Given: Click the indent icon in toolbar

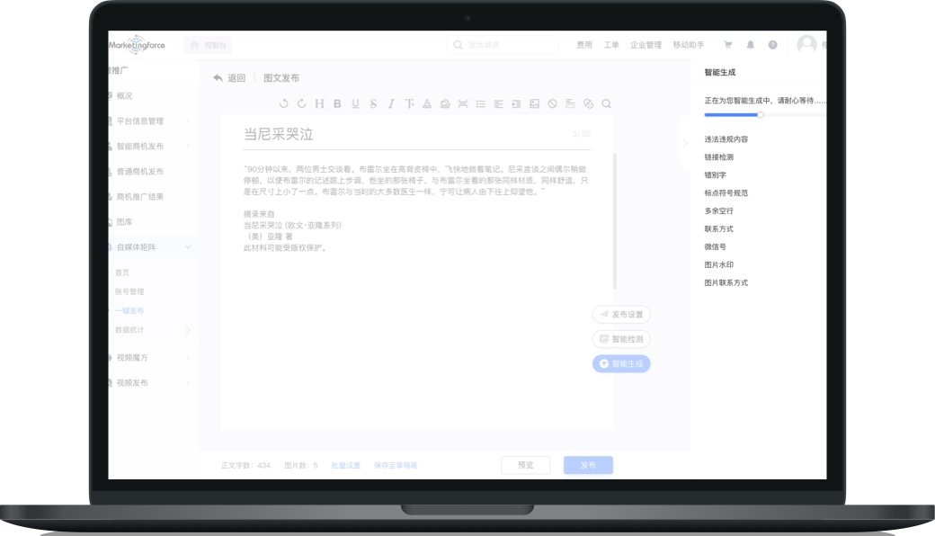Looking at the screenshot, I should 516,103.
